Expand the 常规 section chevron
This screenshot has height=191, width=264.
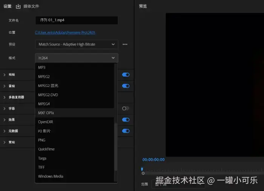pyautogui.click(x=5, y=142)
